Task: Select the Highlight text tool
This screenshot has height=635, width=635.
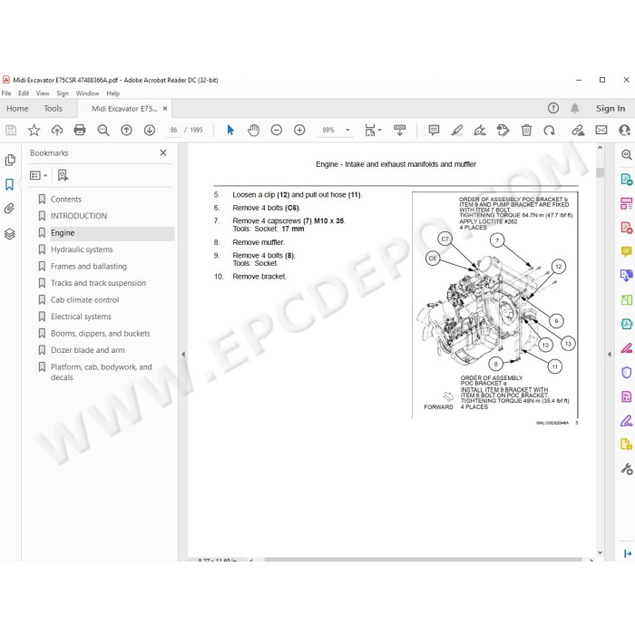Action: (x=457, y=130)
